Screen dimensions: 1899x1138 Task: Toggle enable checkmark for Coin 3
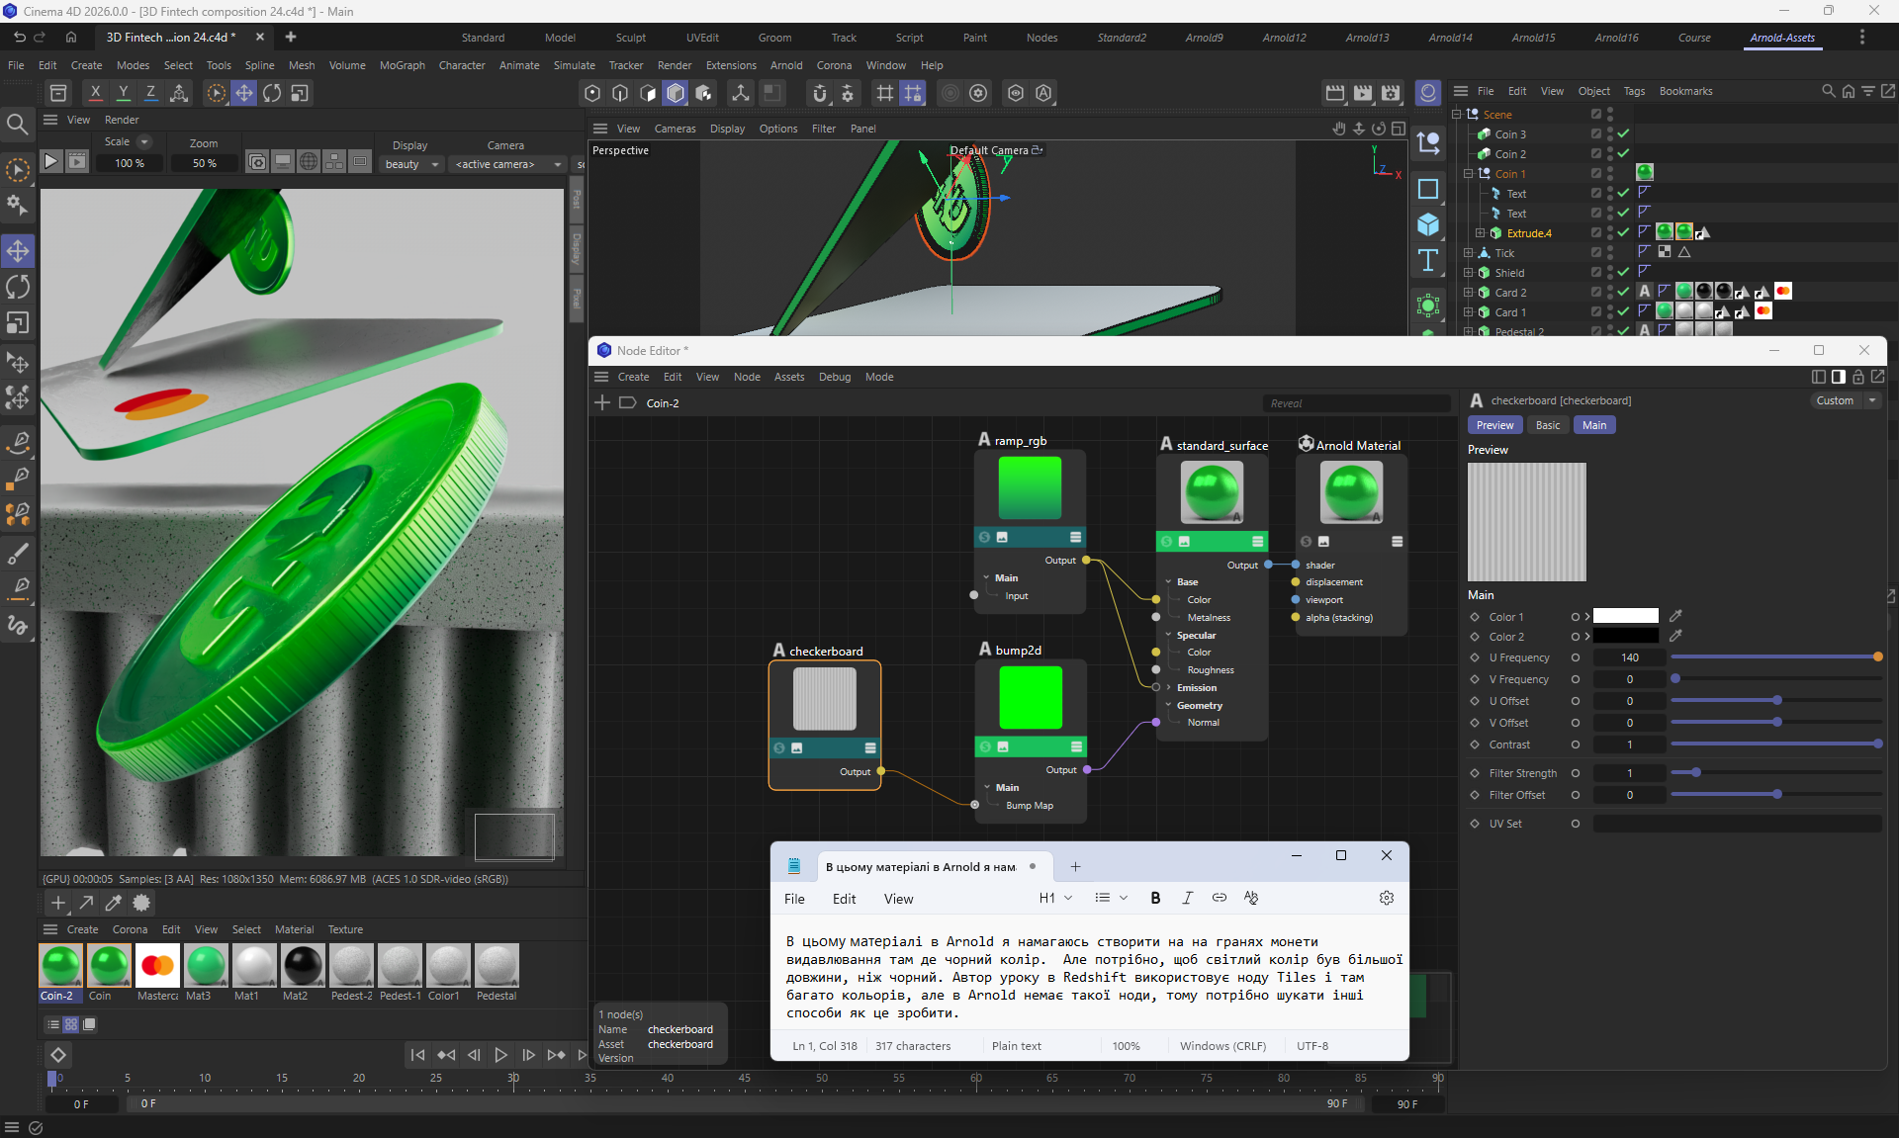1623,133
